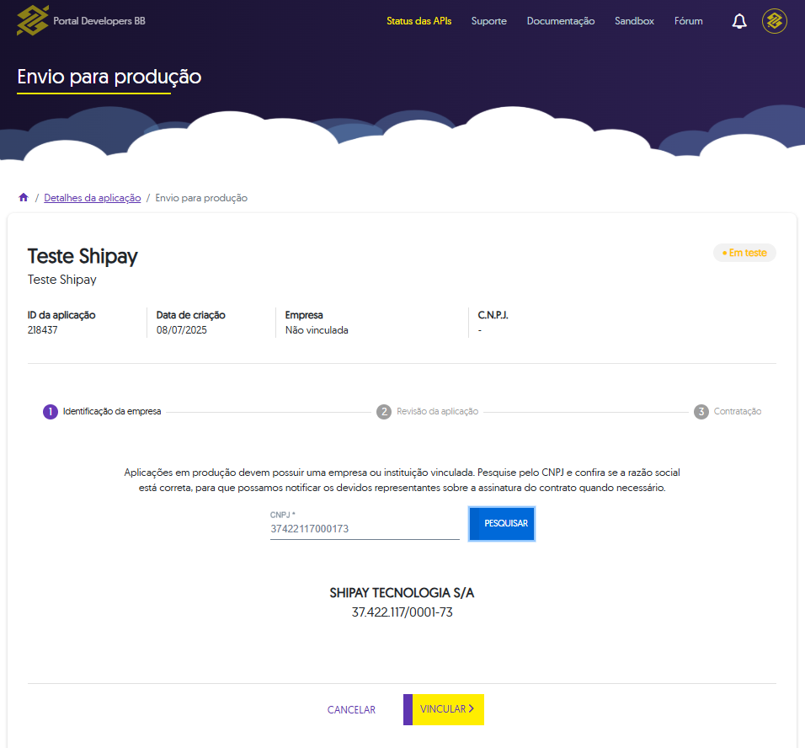Open the notifications bell
Image resolution: width=805 pixels, height=748 pixels.
point(739,21)
